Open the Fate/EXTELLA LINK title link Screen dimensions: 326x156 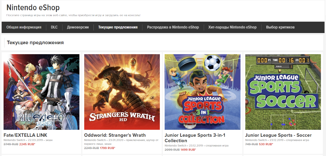point(26,135)
